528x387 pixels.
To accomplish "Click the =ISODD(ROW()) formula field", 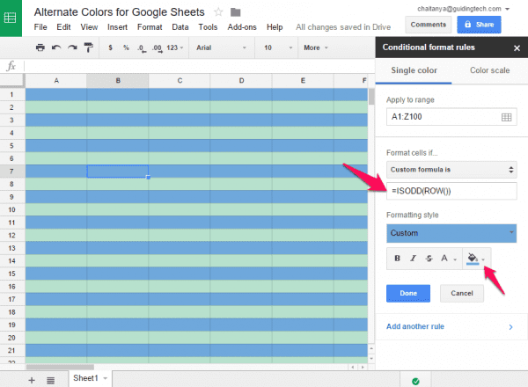I will coord(451,191).
